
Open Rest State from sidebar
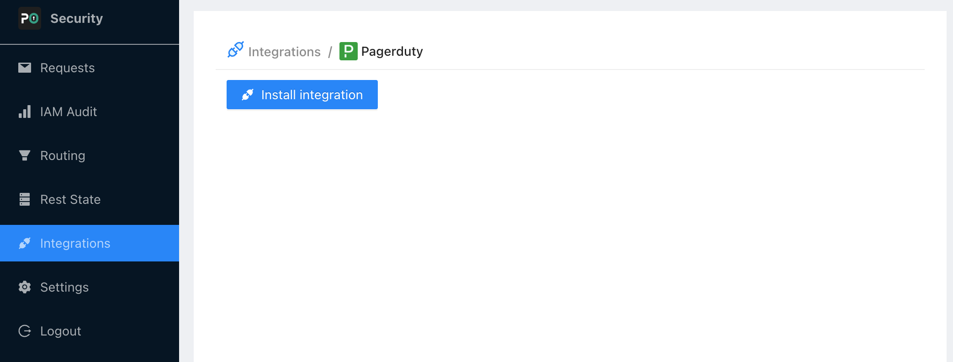pos(70,199)
